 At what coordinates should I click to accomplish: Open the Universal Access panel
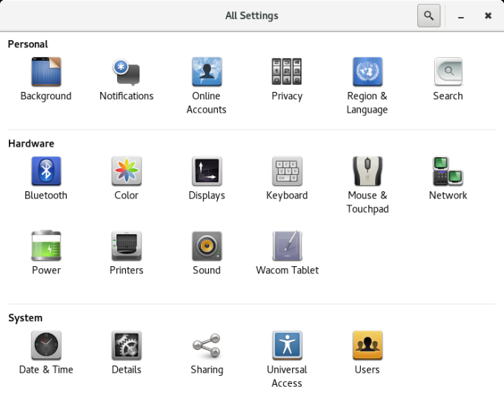(x=287, y=346)
